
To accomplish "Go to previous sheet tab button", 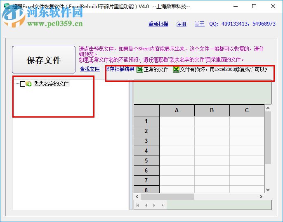I will point(146,205).
